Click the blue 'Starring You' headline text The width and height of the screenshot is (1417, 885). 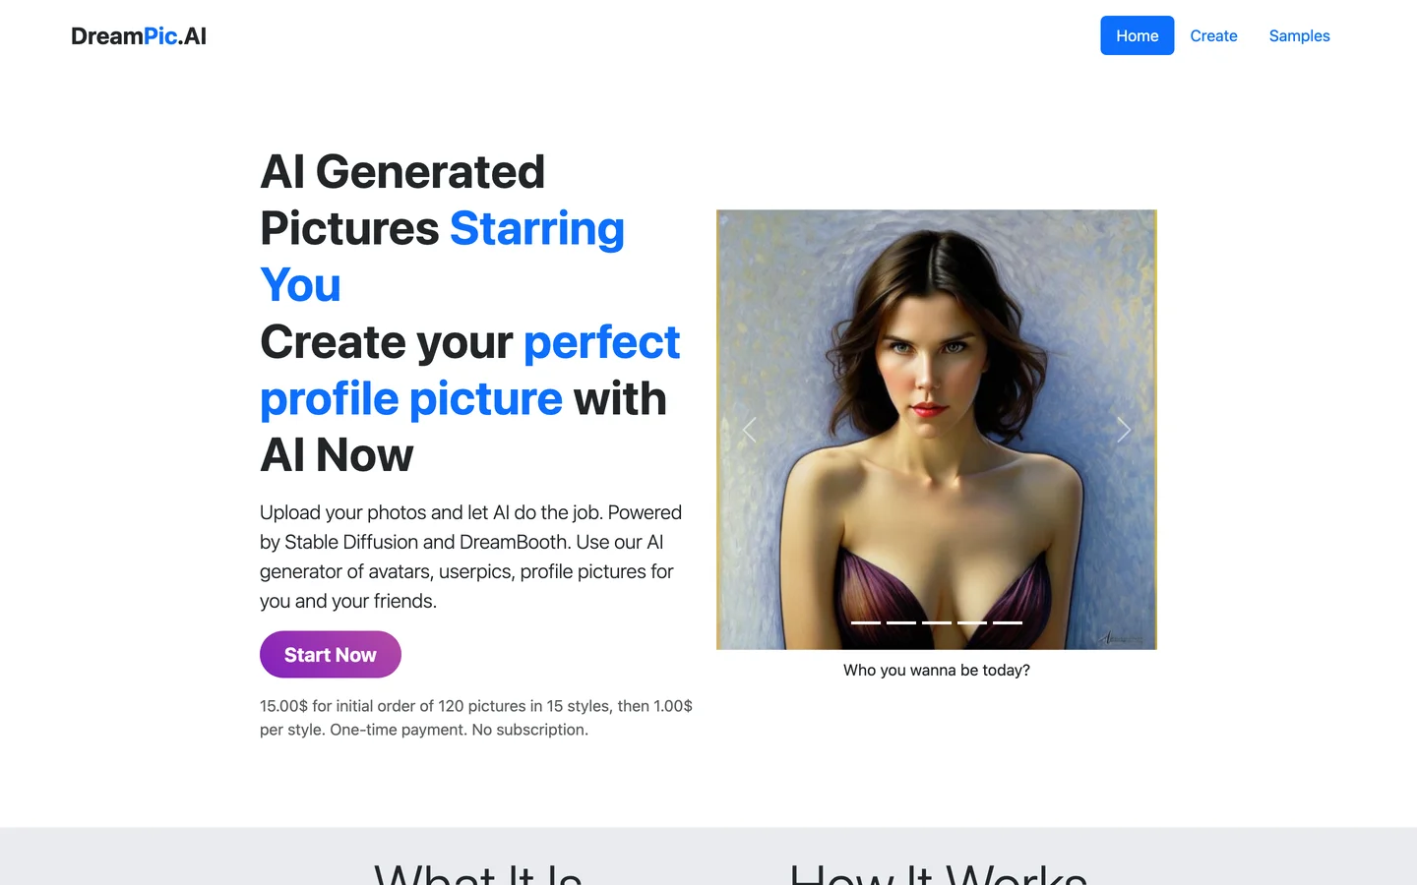pos(442,257)
